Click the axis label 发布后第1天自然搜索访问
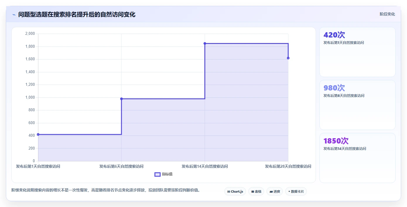Viewport: 407px width, 207px height. point(38,166)
